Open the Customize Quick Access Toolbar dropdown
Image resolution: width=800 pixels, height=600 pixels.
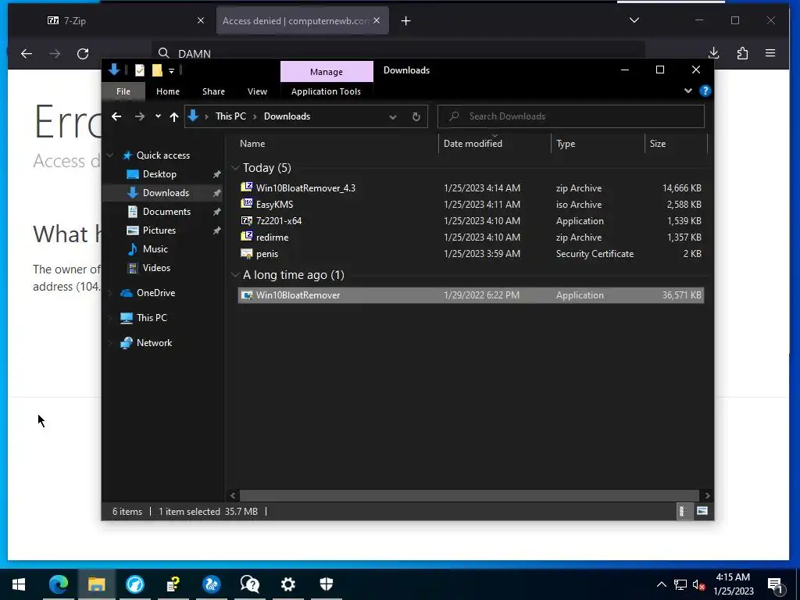tap(171, 71)
